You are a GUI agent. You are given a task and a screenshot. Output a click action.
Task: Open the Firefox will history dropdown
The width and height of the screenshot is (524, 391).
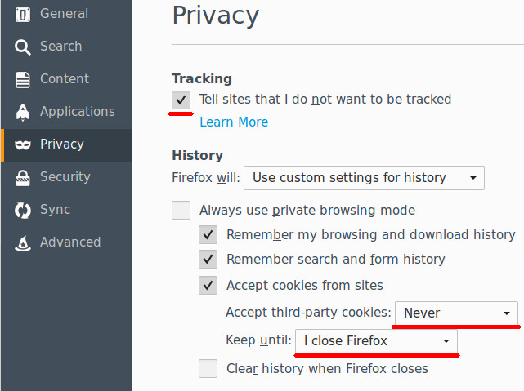pyautogui.click(x=364, y=178)
